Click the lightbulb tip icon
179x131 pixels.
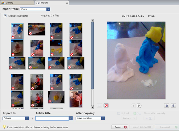(x=4, y=127)
